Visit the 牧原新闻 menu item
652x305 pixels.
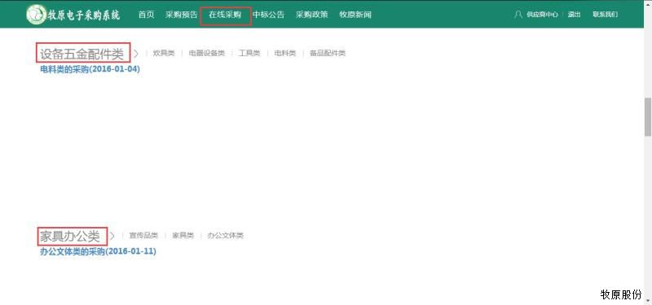click(x=355, y=15)
